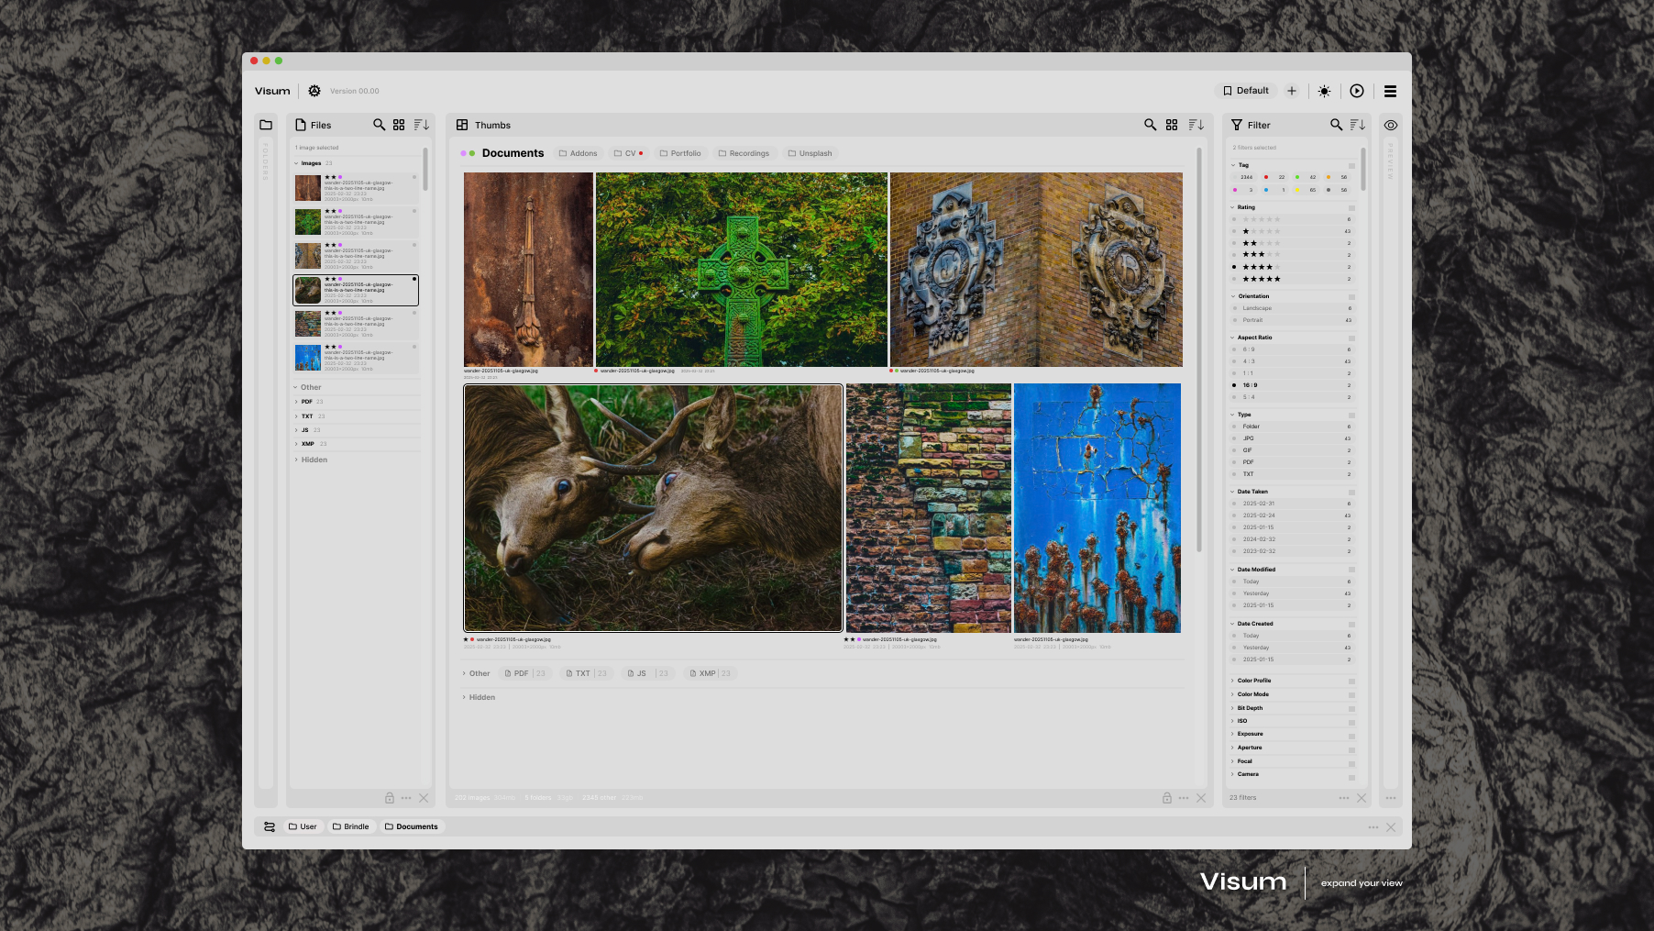The image size is (1654, 931).
Task: Click the lock icon in the Thumbs footer
Action: (x=1167, y=798)
